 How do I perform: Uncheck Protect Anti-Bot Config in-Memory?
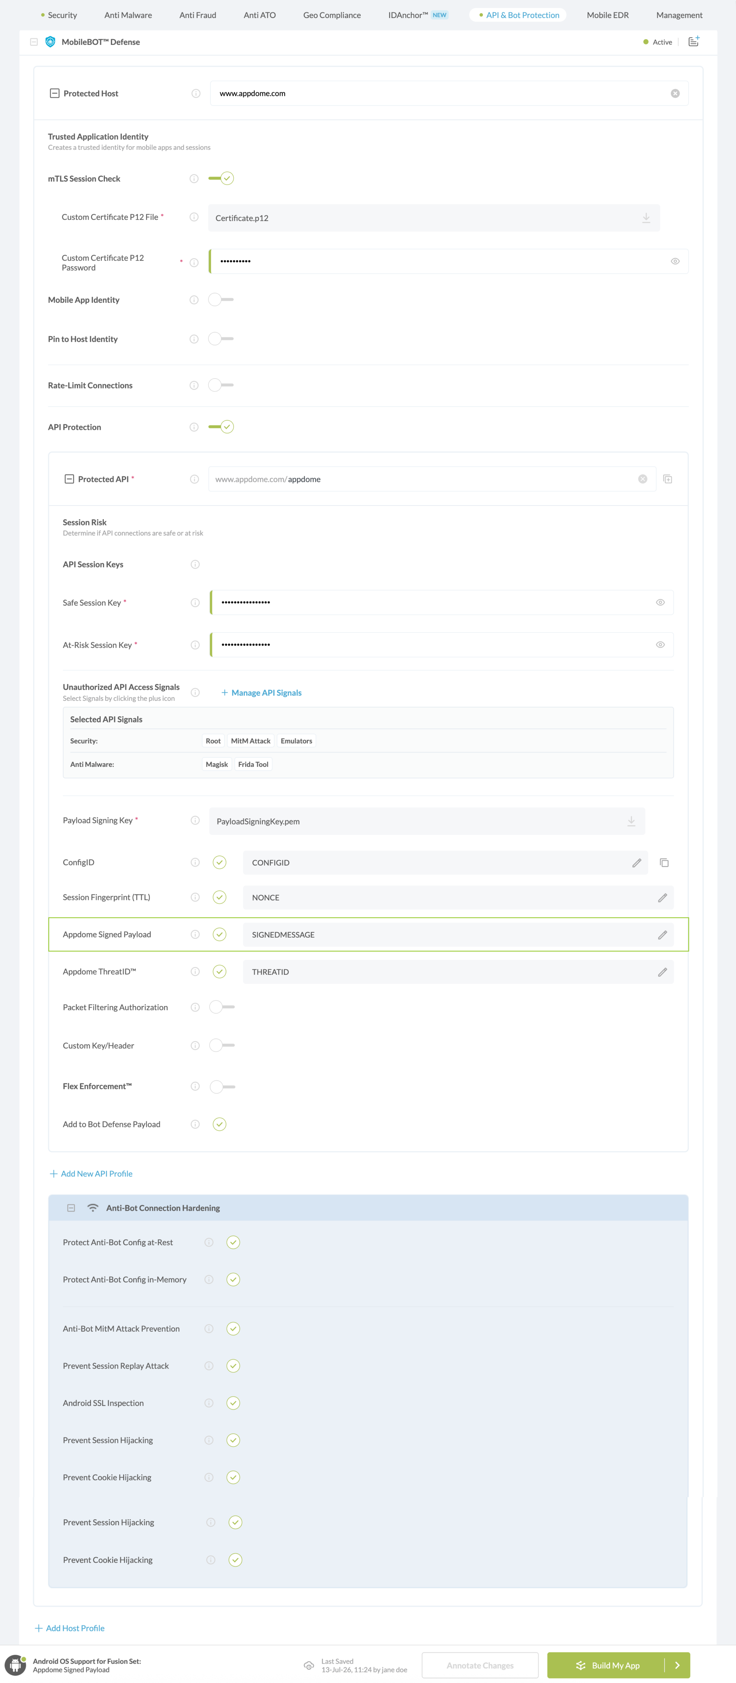[233, 1279]
